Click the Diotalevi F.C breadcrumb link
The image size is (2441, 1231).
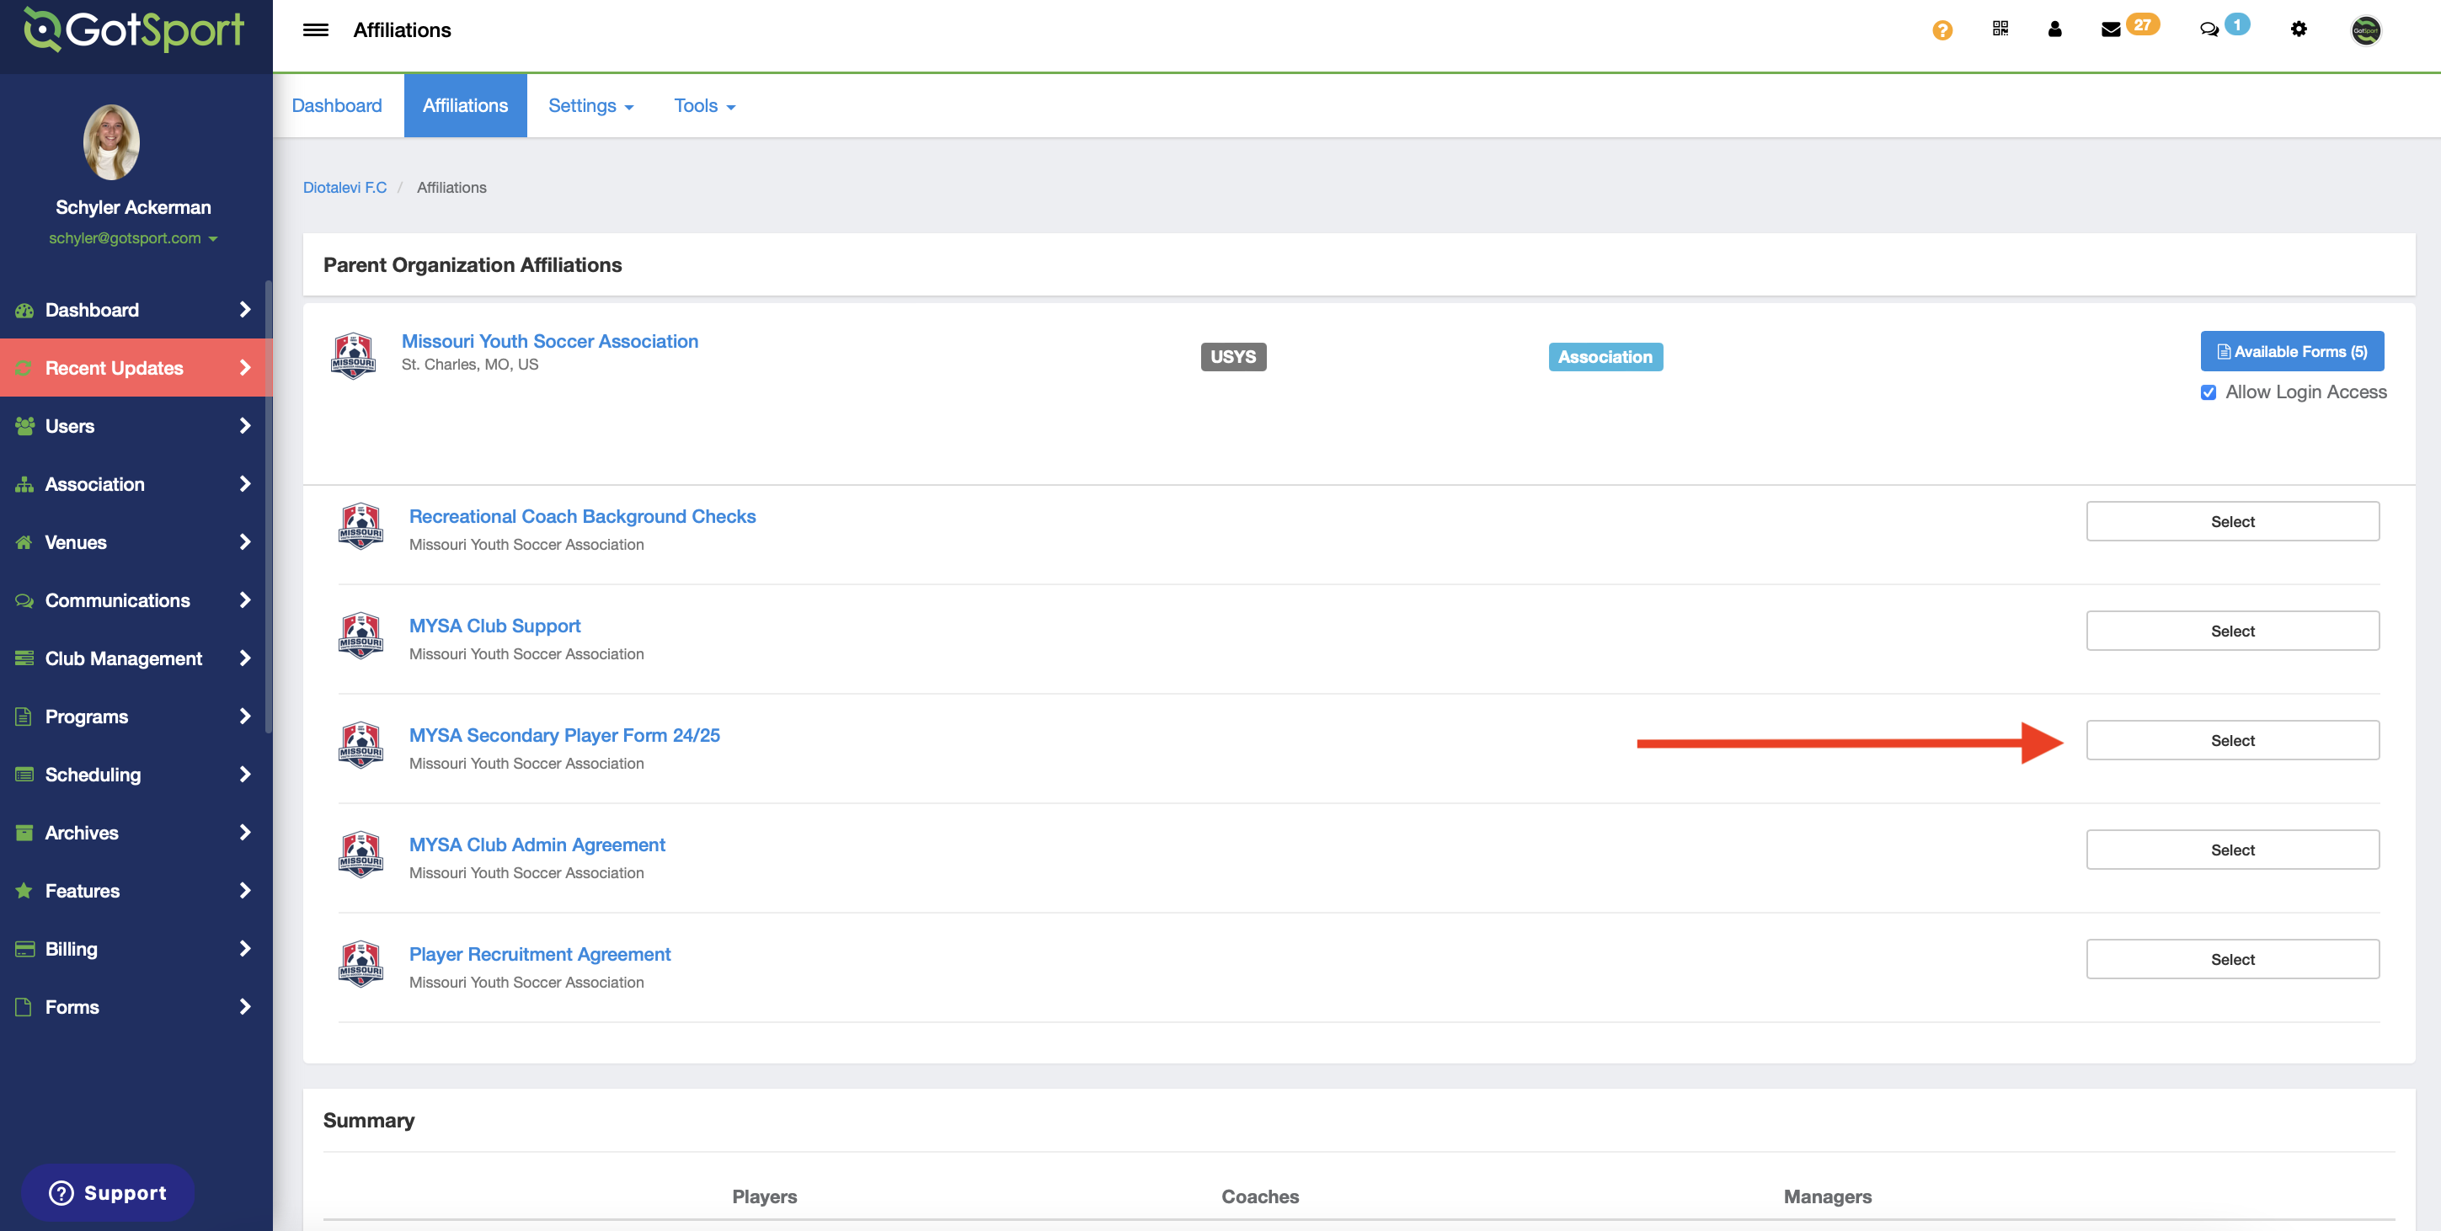(345, 188)
